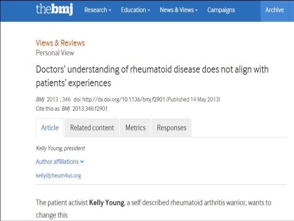
Task: Open the Research dropdown menu
Action: click(98, 10)
